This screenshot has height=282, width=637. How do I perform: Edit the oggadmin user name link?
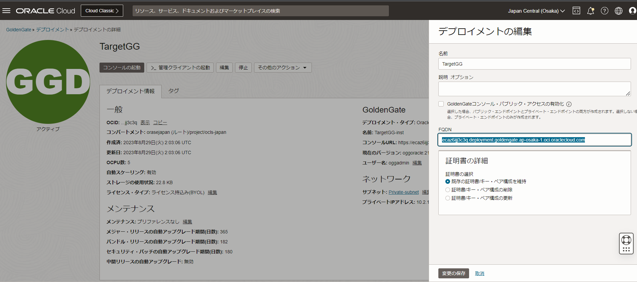[417, 163]
